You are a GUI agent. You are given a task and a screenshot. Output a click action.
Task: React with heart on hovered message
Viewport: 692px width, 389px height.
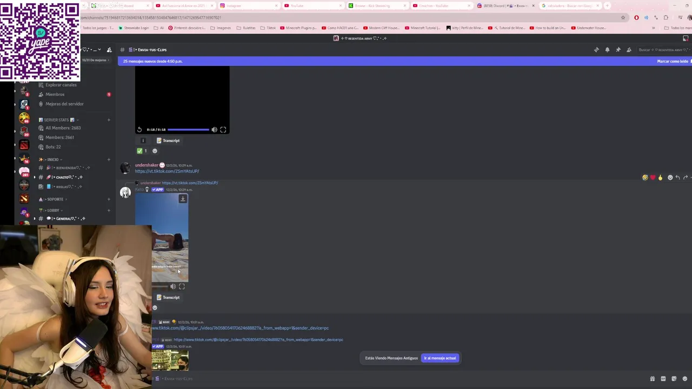[x=653, y=177]
